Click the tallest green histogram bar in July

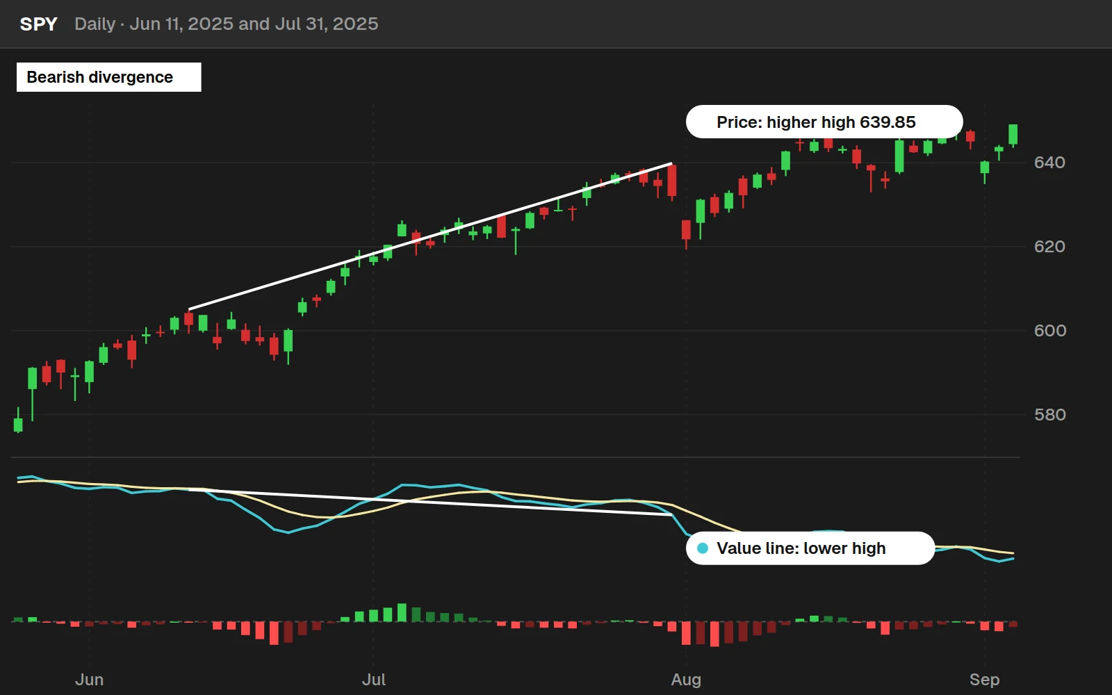(402, 612)
